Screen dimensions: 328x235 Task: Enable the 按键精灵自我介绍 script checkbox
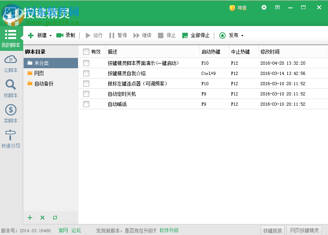(x=86, y=73)
